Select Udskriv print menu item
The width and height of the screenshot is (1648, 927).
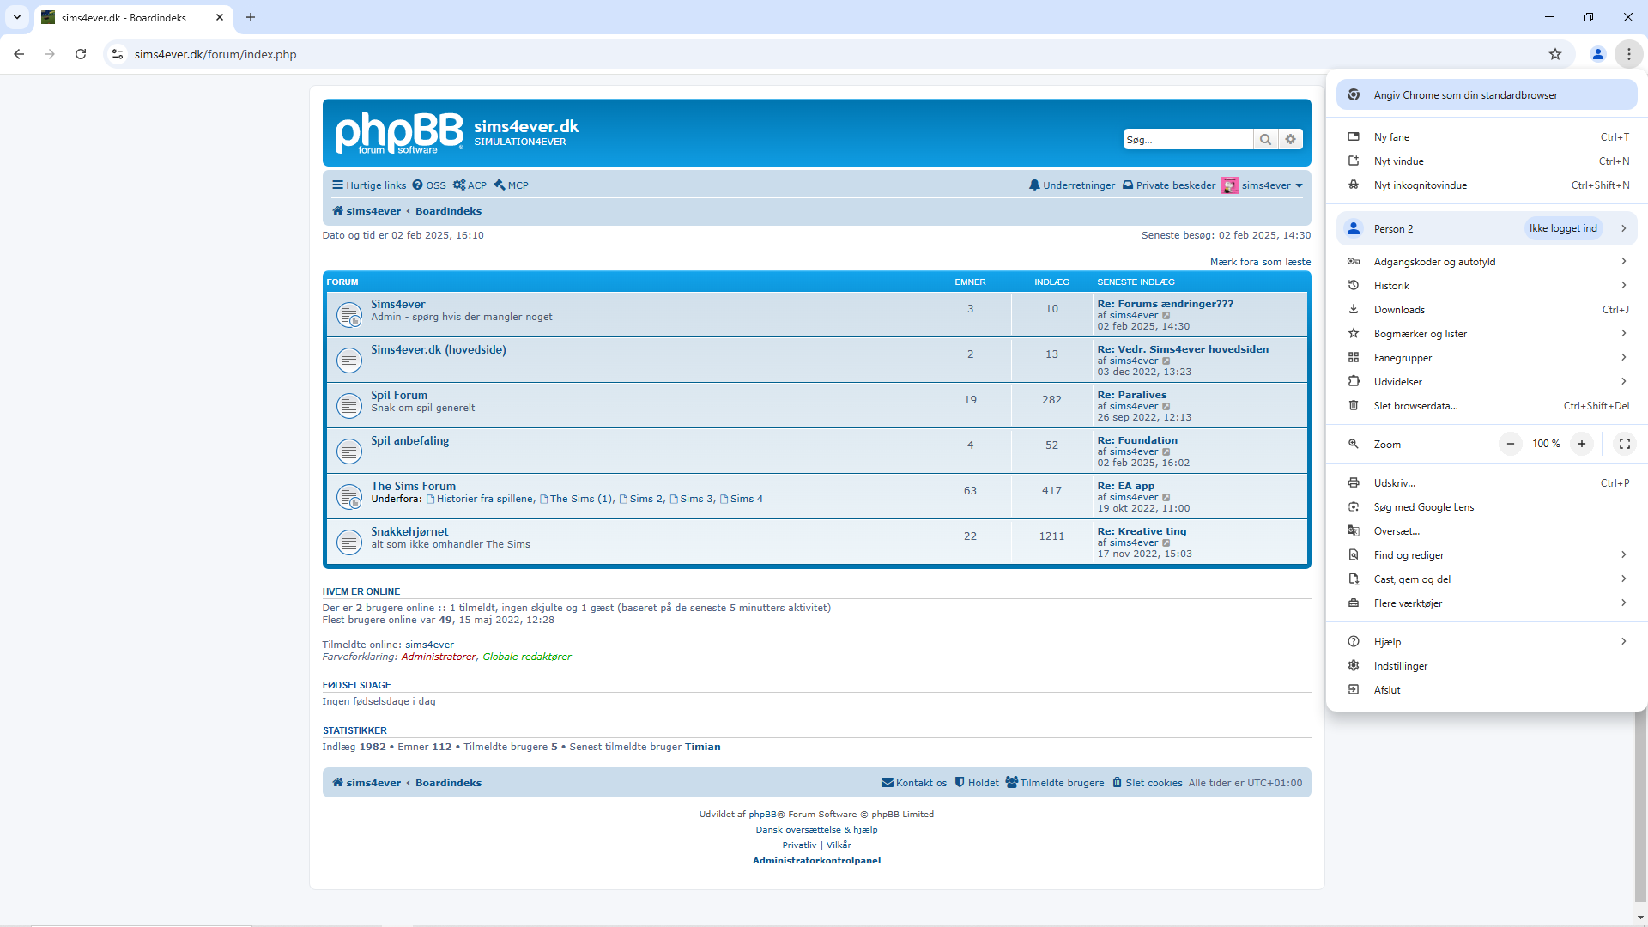click(1487, 483)
